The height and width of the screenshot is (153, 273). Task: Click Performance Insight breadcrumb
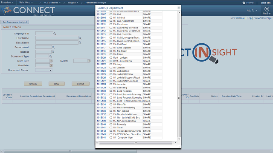(x=96, y=3)
